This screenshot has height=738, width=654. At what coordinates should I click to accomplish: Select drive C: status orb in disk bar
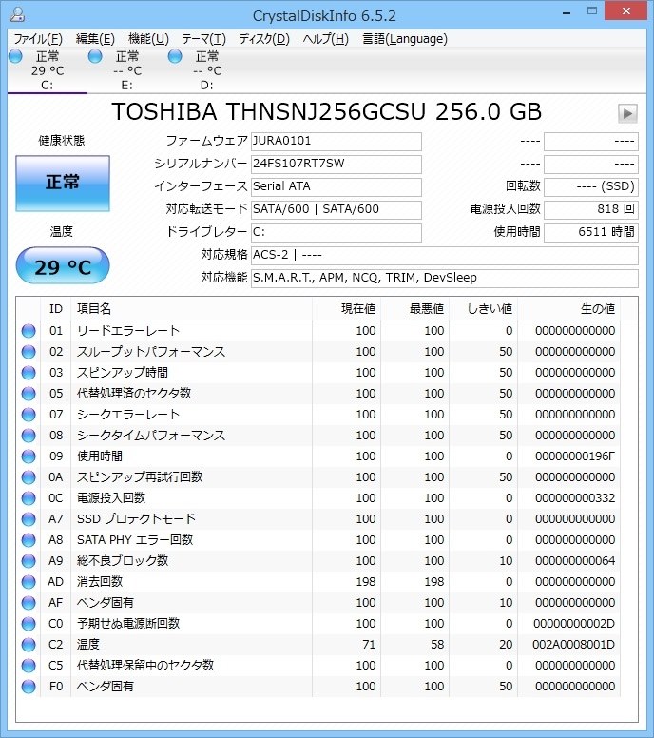15,56
